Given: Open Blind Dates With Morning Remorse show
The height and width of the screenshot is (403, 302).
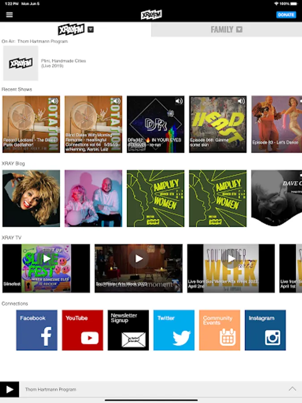Looking at the screenshot, I should 93,124.
